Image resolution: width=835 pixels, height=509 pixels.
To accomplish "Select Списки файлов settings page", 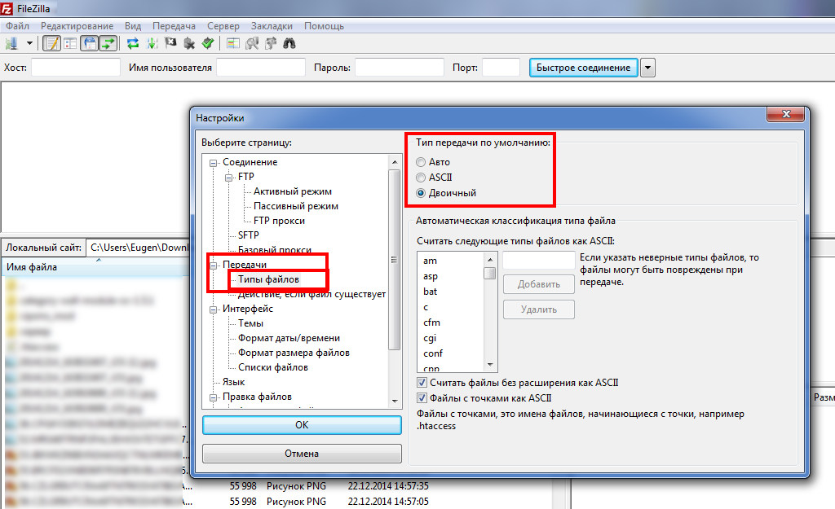I will click(272, 367).
